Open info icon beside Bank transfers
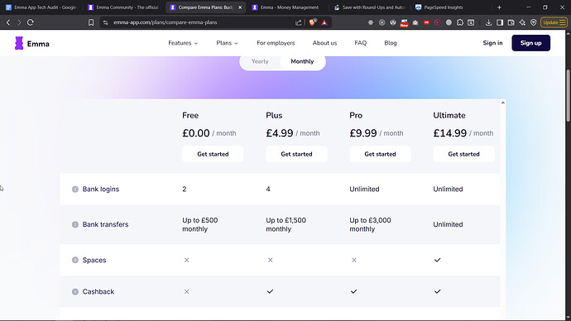This screenshot has width=571, height=321. point(75,224)
